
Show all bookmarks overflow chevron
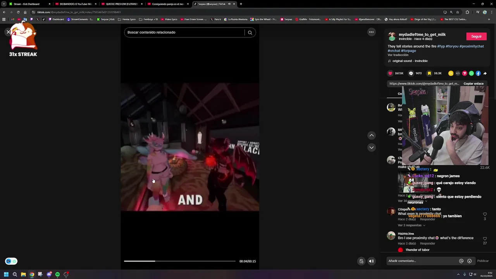489,19
